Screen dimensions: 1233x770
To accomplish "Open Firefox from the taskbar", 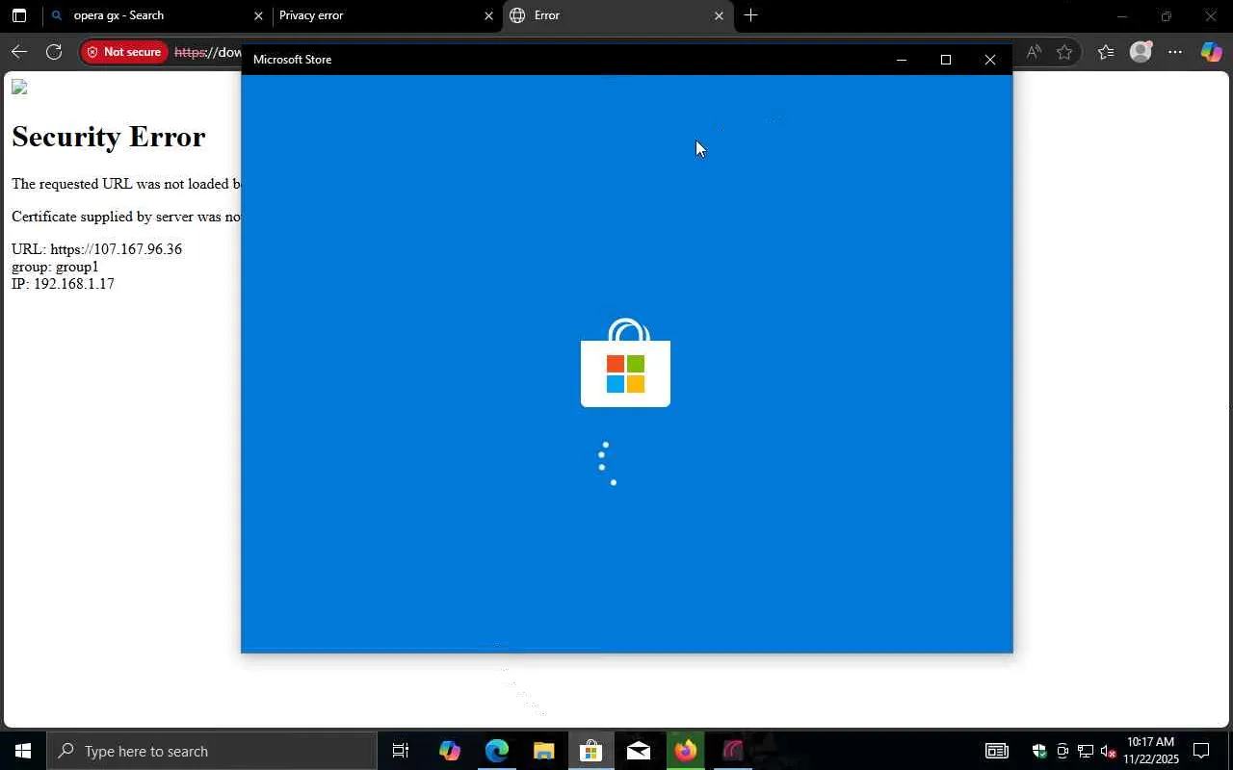I will [x=685, y=751].
